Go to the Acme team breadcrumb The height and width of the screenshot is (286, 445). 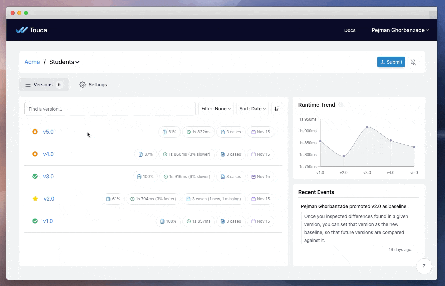tap(32, 62)
